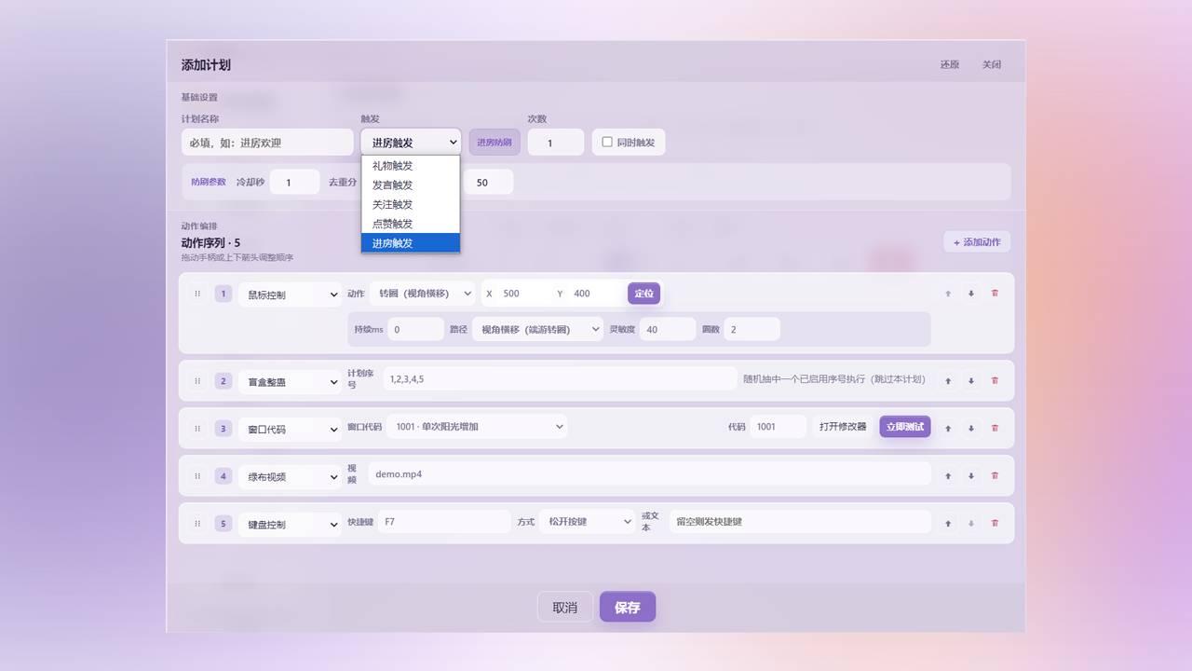Open the 鼠标控制 action type dropdown

click(x=290, y=294)
